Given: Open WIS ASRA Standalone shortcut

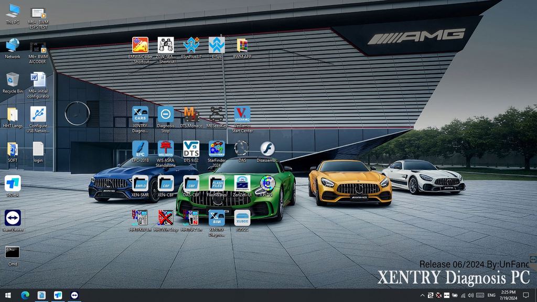Looking at the screenshot, I should point(166,149).
